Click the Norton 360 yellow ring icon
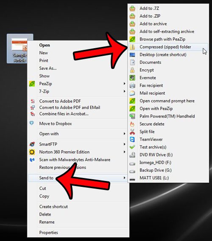This screenshot has height=241, width=212. coord(32,152)
